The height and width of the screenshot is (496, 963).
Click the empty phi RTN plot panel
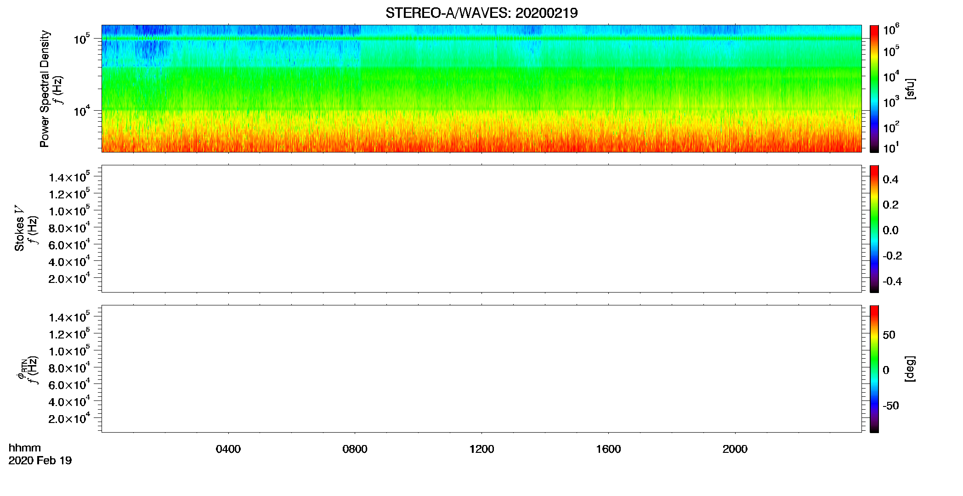[481, 368]
